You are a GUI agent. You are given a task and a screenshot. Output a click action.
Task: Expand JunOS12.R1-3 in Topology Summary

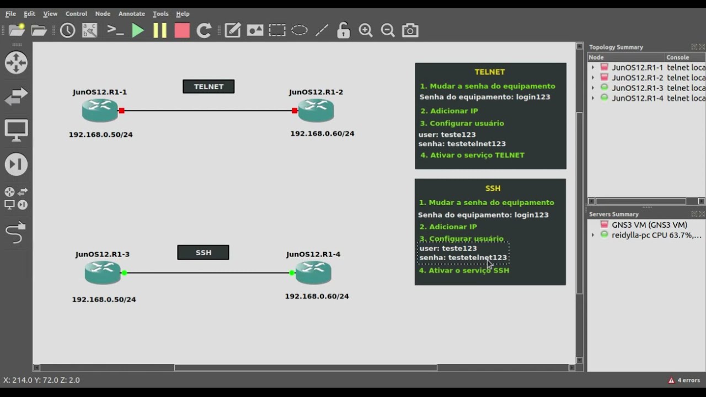pyautogui.click(x=593, y=88)
